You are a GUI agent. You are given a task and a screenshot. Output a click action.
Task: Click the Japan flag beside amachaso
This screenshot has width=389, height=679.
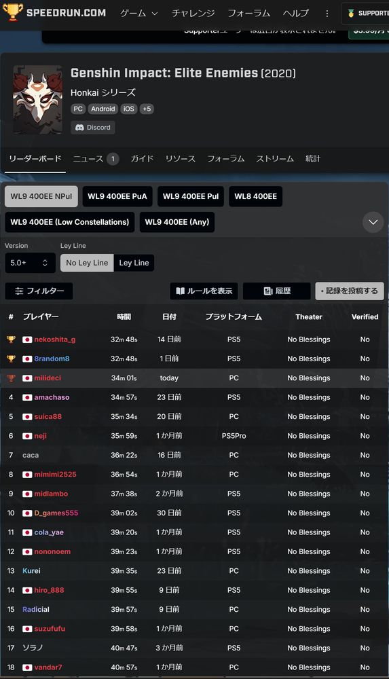(27, 397)
